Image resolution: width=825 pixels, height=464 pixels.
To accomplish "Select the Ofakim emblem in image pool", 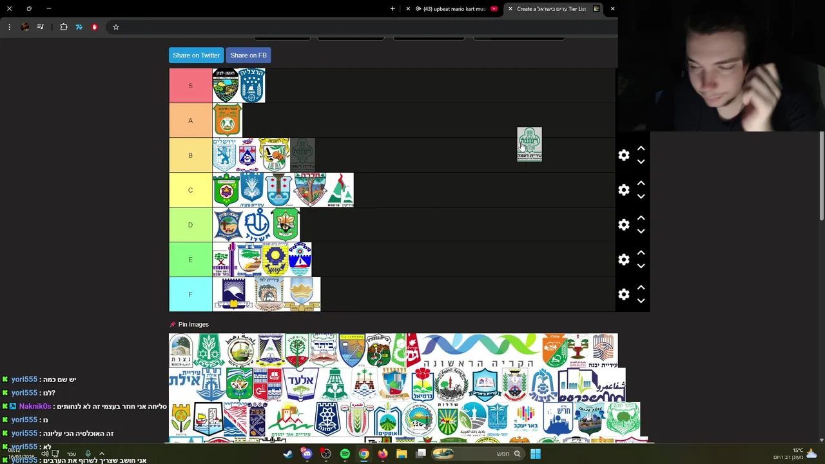I will [x=388, y=418].
